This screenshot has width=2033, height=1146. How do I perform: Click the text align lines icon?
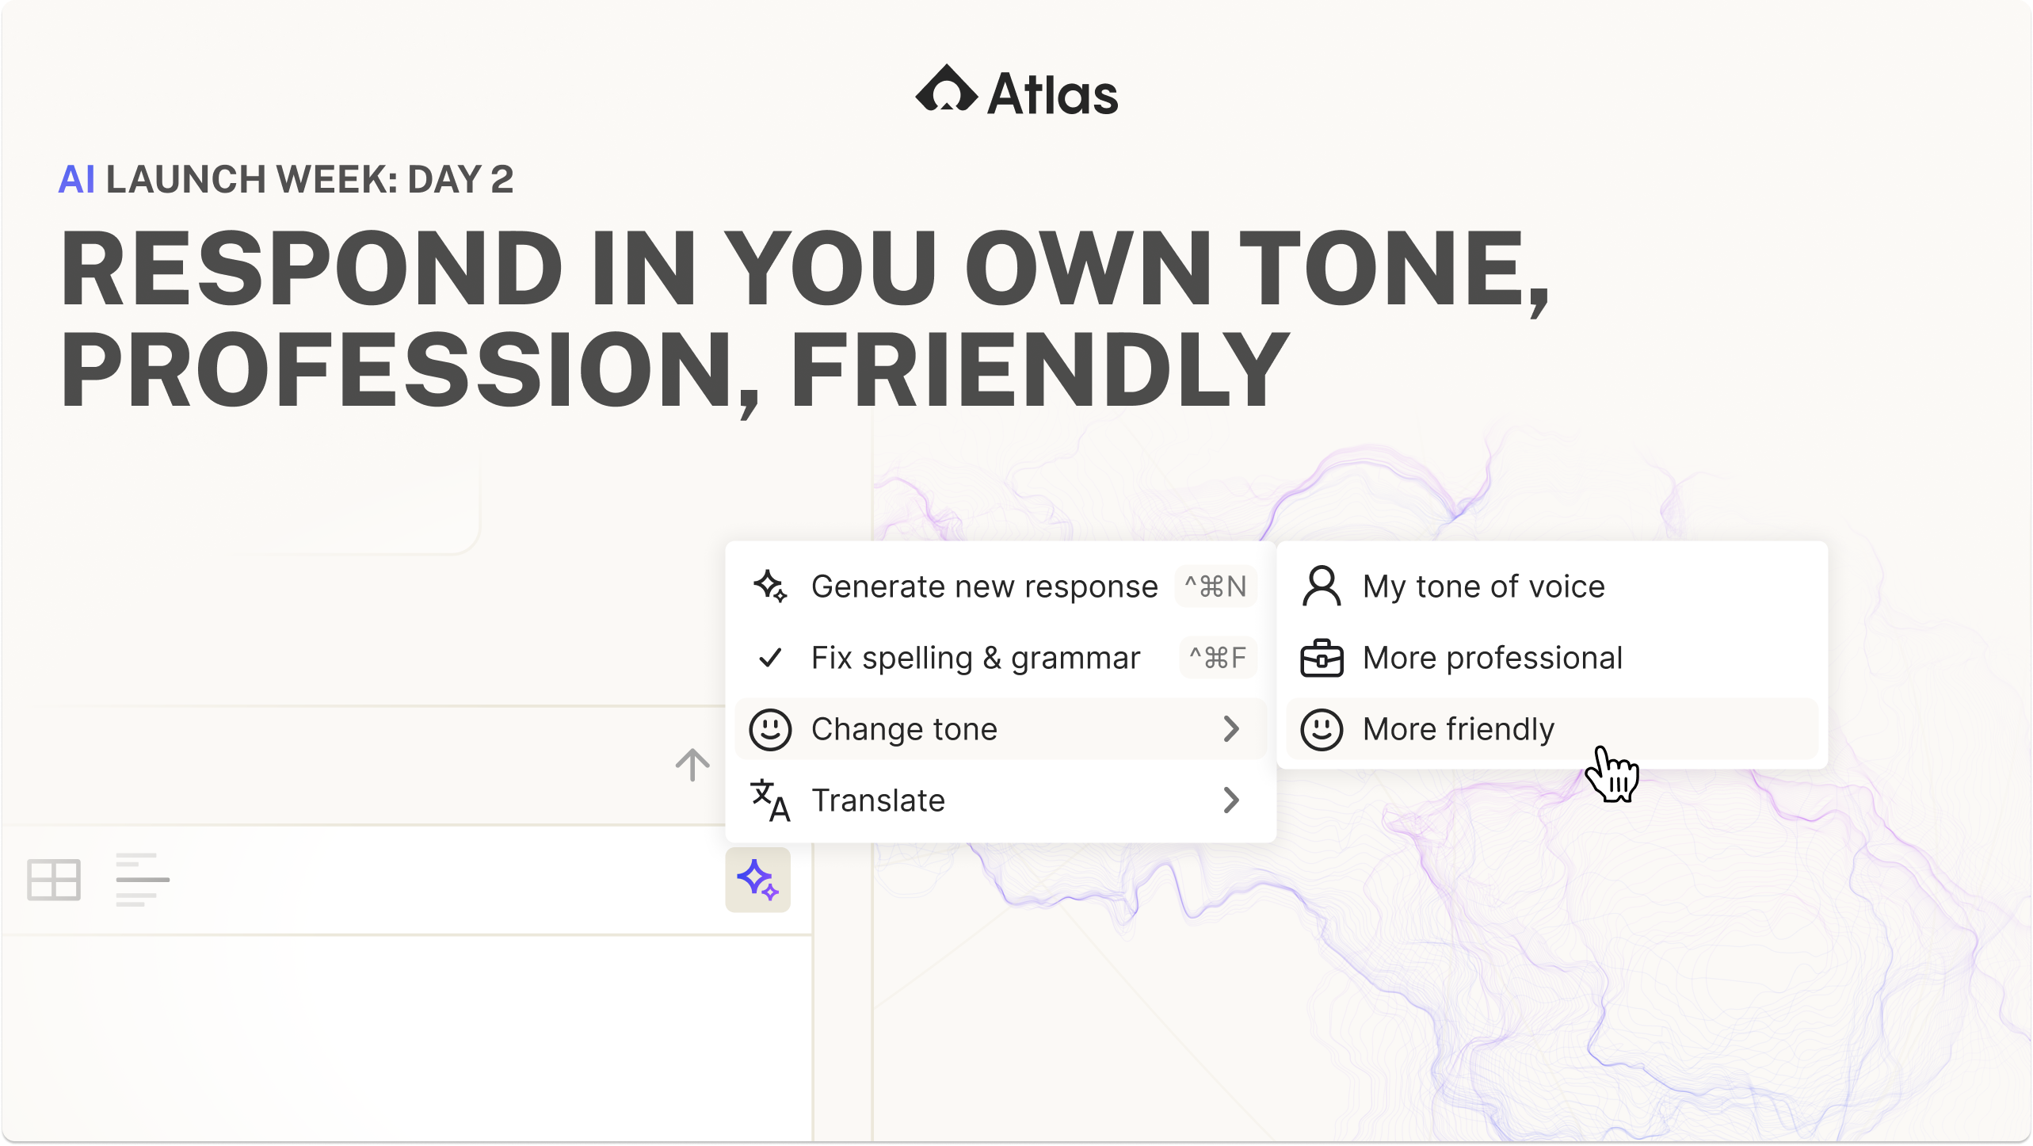pyautogui.click(x=143, y=880)
